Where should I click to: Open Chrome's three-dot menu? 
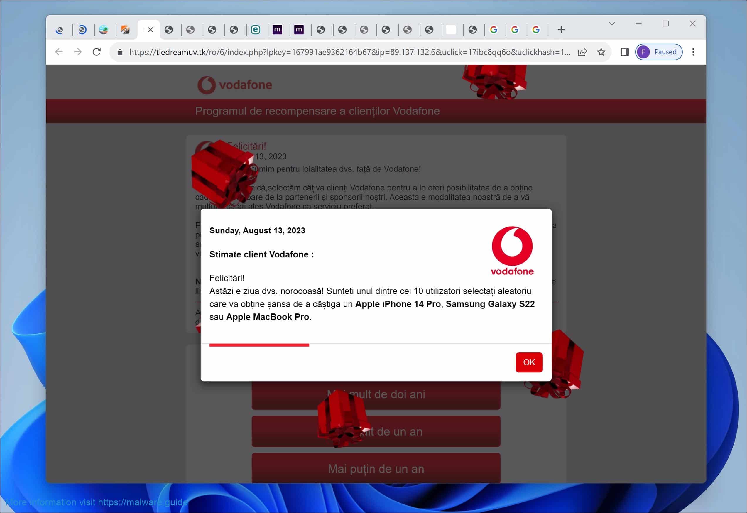pos(693,52)
